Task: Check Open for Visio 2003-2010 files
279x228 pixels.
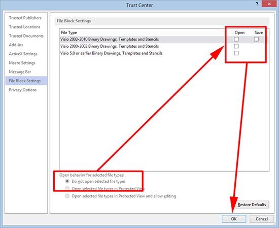Action: 236,39
